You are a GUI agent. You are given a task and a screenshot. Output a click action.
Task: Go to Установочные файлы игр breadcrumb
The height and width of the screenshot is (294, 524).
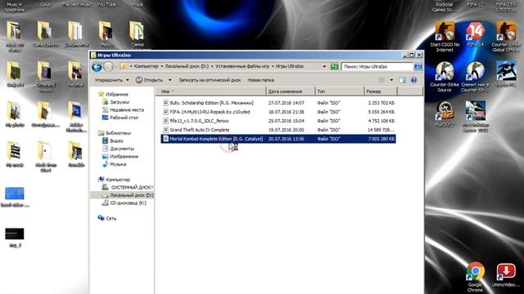click(x=242, y=66)
